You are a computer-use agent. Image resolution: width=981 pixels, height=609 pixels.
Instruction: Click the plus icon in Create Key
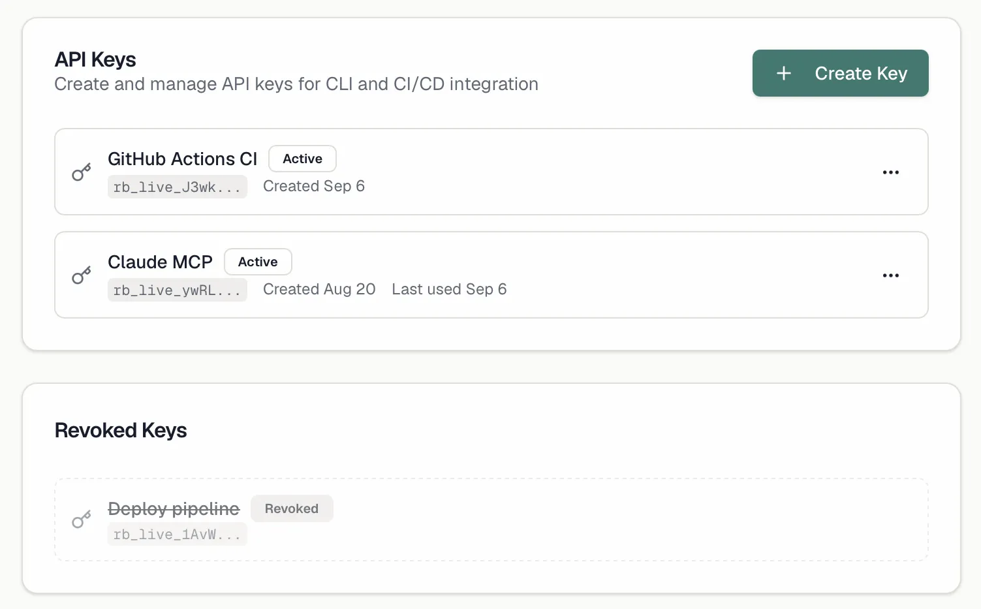pyautogui.click(x=784, y=73)
